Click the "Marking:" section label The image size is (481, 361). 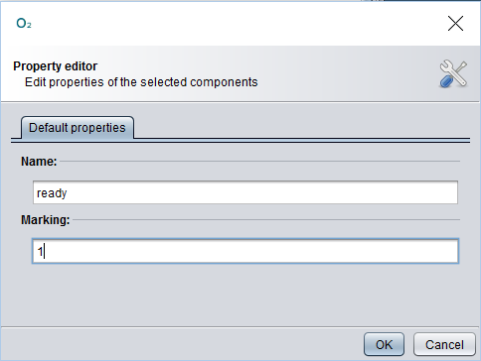[x=46, y=220]
